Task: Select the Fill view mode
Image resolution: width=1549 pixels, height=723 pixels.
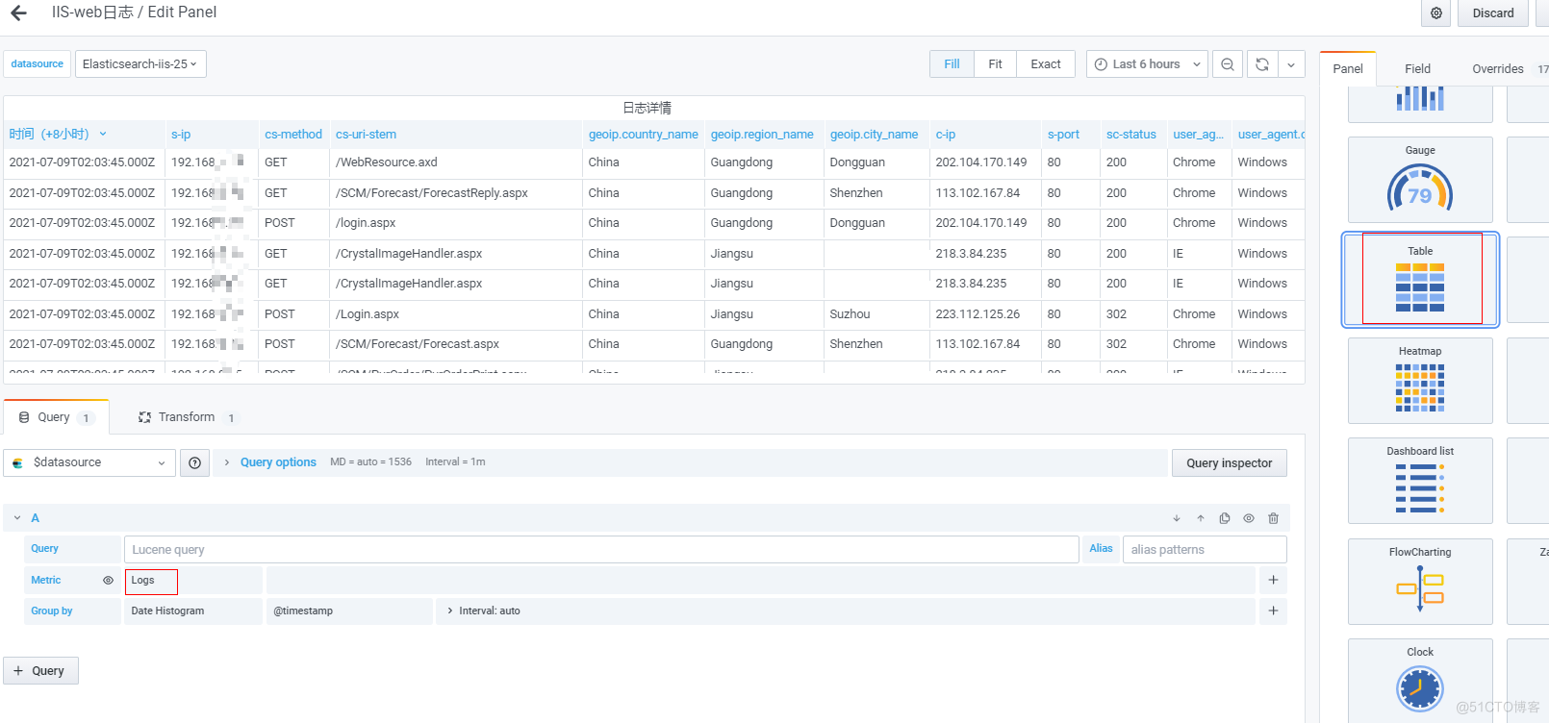Action: pos(952,64)
